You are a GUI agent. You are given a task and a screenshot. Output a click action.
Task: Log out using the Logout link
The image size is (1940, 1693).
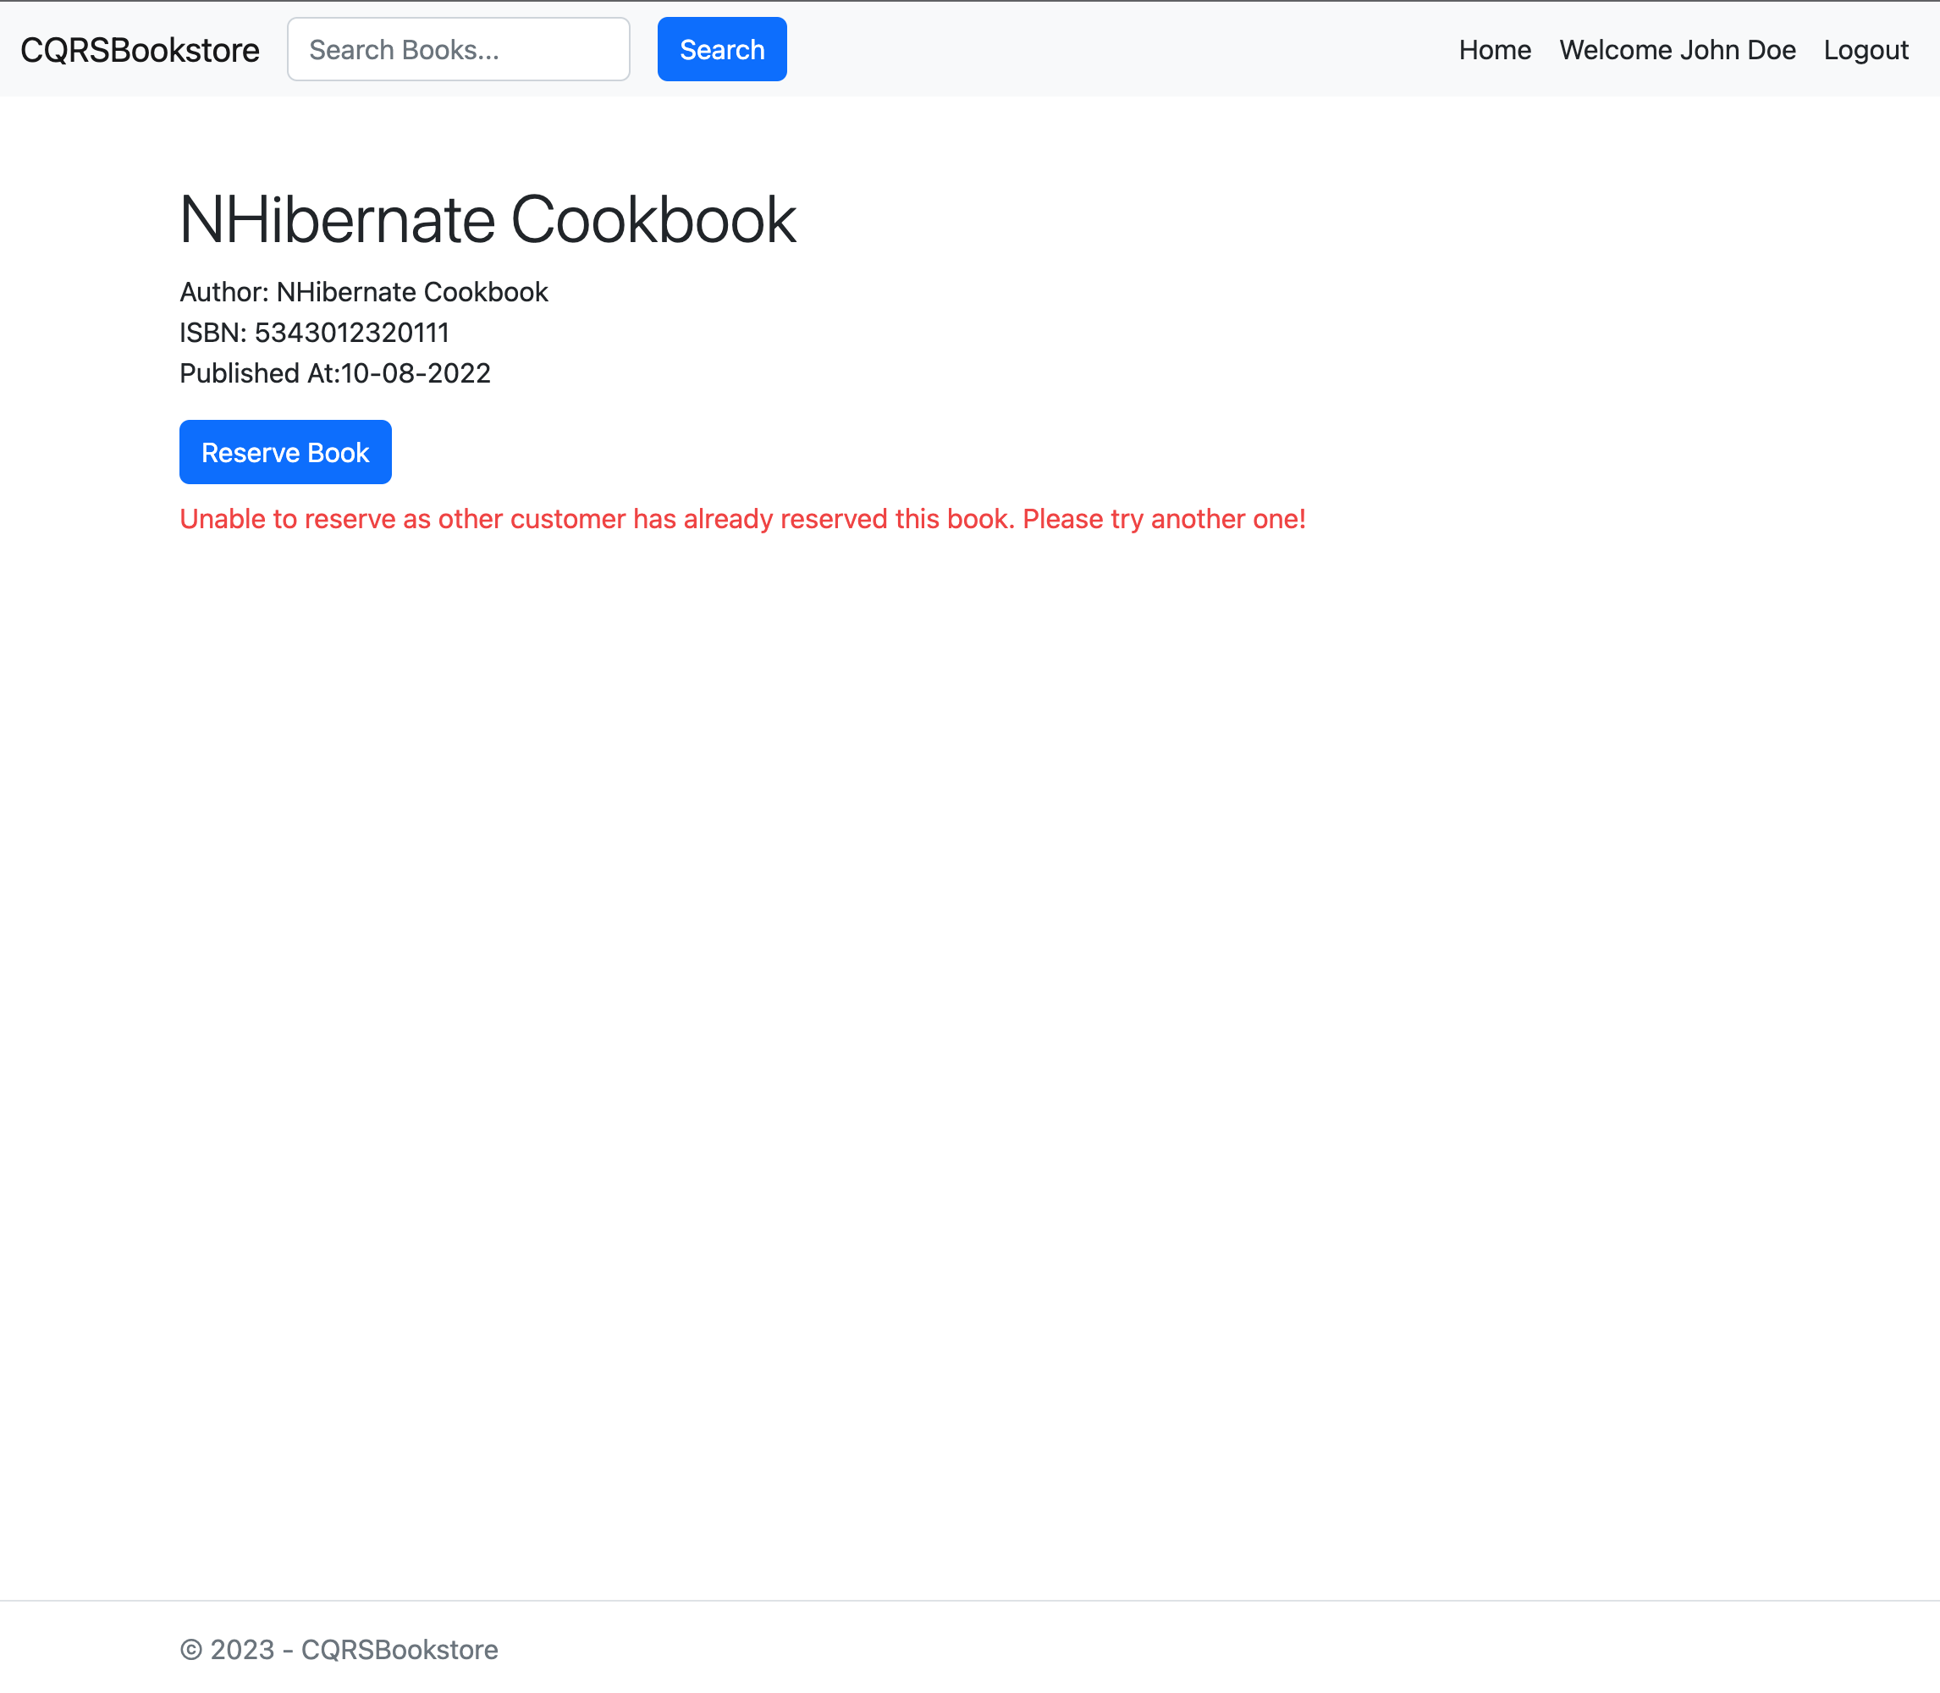pos(1866,50)
